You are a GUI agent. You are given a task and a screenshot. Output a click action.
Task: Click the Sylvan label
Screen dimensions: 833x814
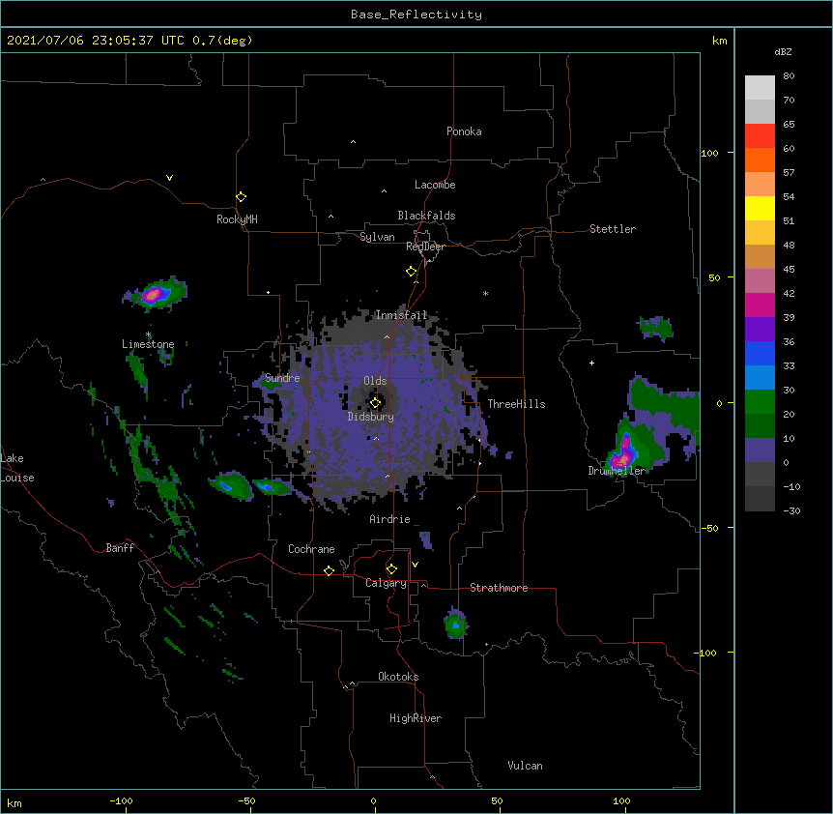point(377,237)
